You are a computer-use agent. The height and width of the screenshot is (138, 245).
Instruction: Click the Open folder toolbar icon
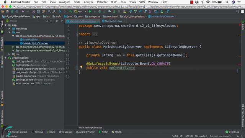(x=3, y=11)
